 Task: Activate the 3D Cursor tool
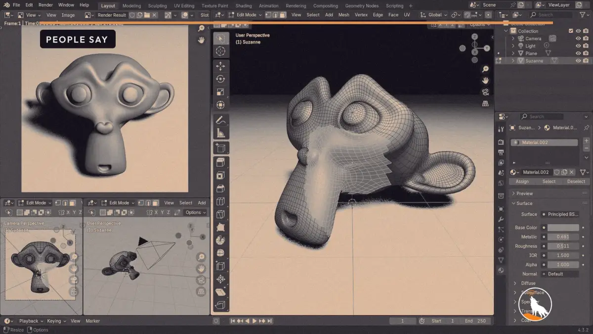coord(221,51)
